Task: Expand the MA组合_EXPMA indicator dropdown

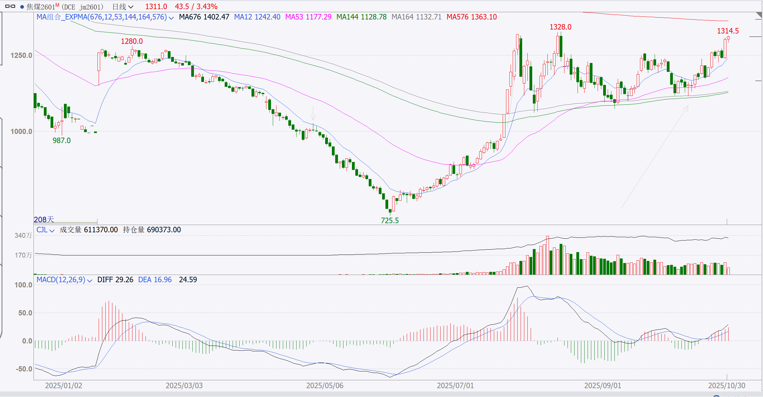Action: click(x=171, y=18)
